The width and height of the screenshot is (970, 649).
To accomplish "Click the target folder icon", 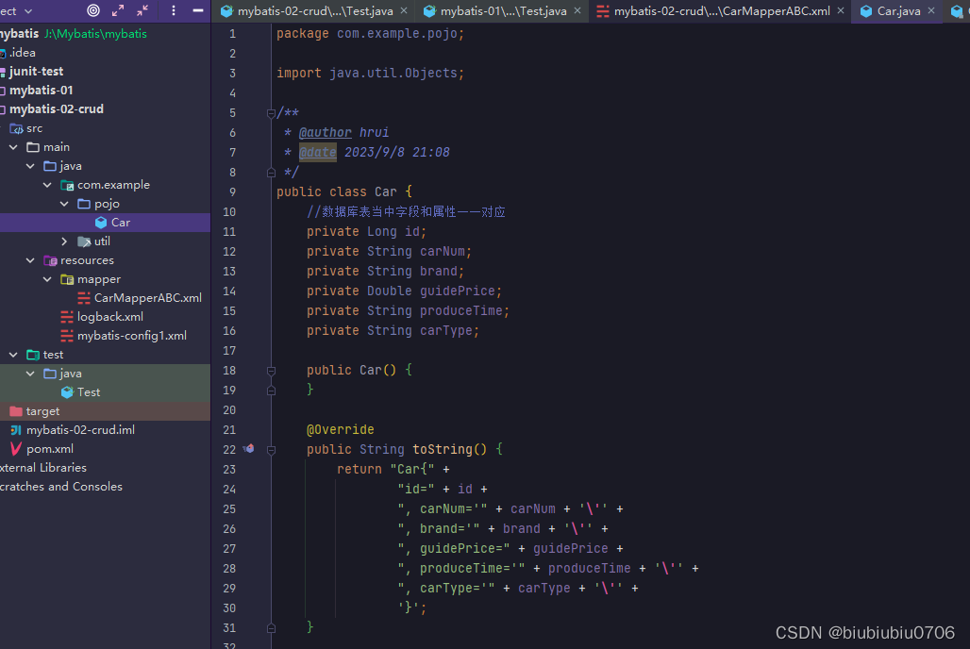I will pyautogui.click(x=16, y=411).
